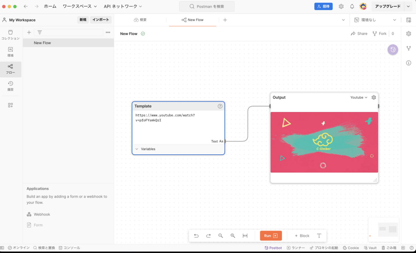This screenshot has height=253, width=416.
Task: Open the Youtube output type dropdown
Action: point(359,97)
